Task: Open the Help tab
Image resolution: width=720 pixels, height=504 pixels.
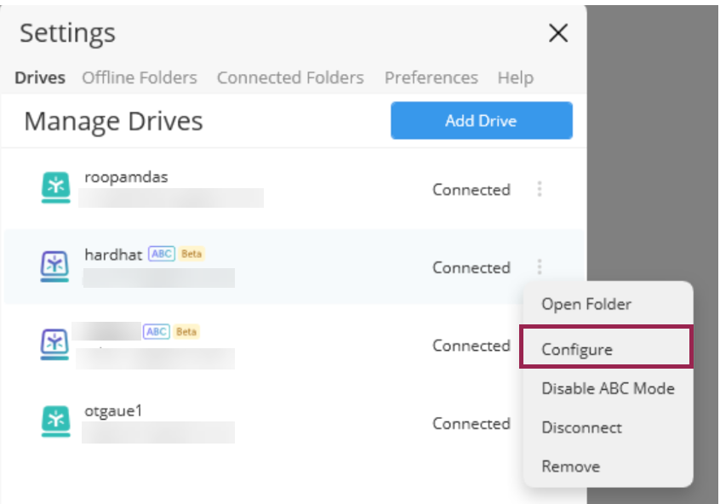Action: pos(515,77)
